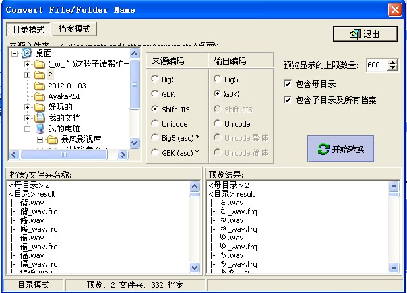
Task: Select Big5 as output encoding
Action: (218, 79)
